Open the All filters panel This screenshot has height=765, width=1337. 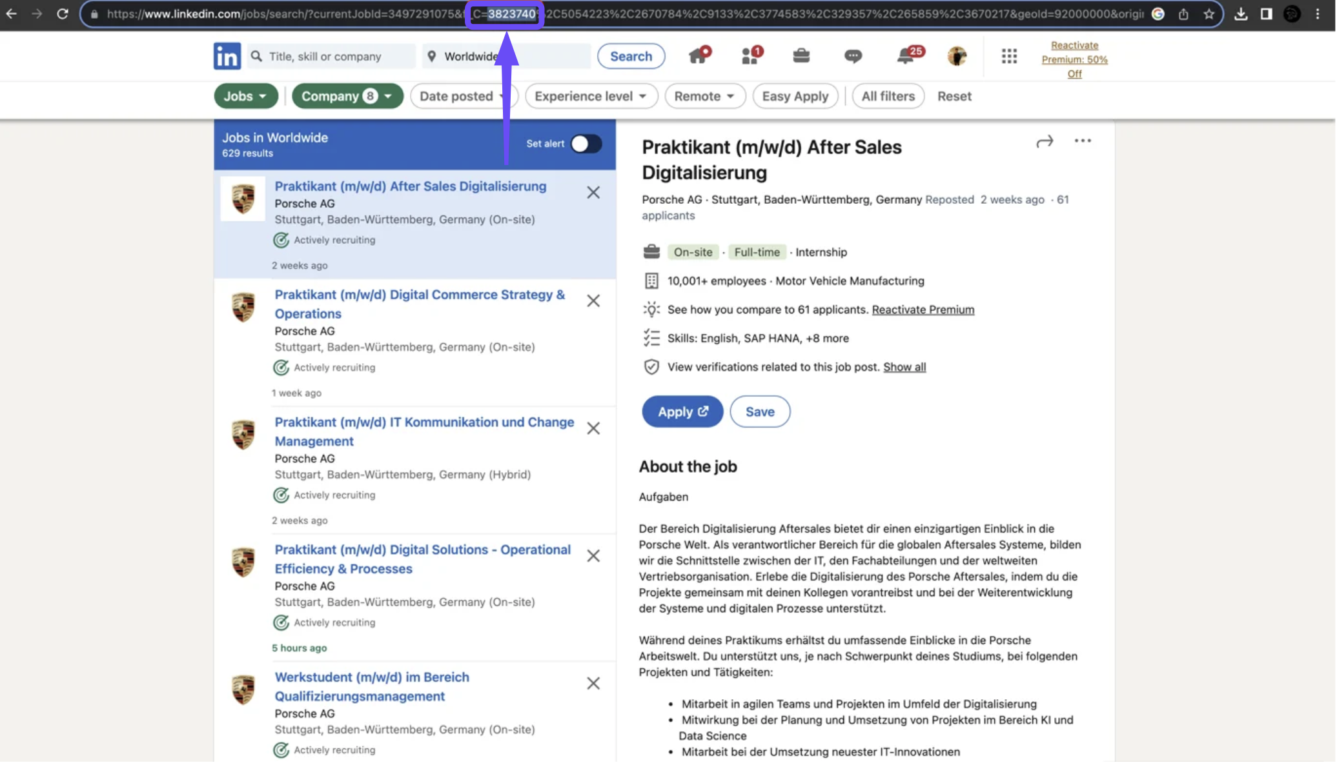889,96
